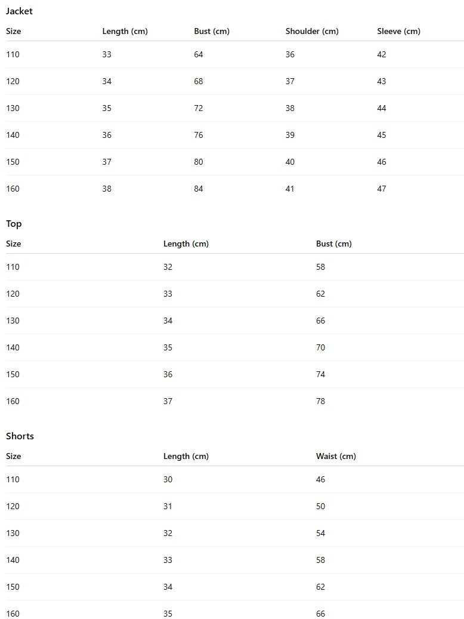Click size 130 in Shorts table

pos(13,534)
